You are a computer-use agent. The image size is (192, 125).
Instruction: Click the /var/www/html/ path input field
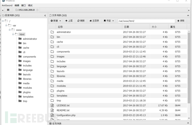tap(146, 21)
